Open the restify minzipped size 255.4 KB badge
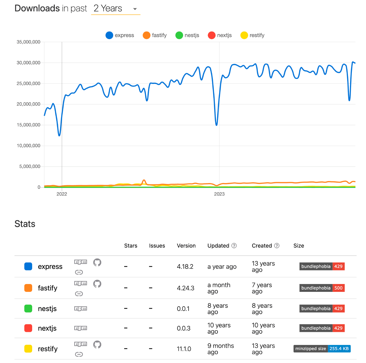The height and width of the screenshot is (363, 366). click(322, 349)
